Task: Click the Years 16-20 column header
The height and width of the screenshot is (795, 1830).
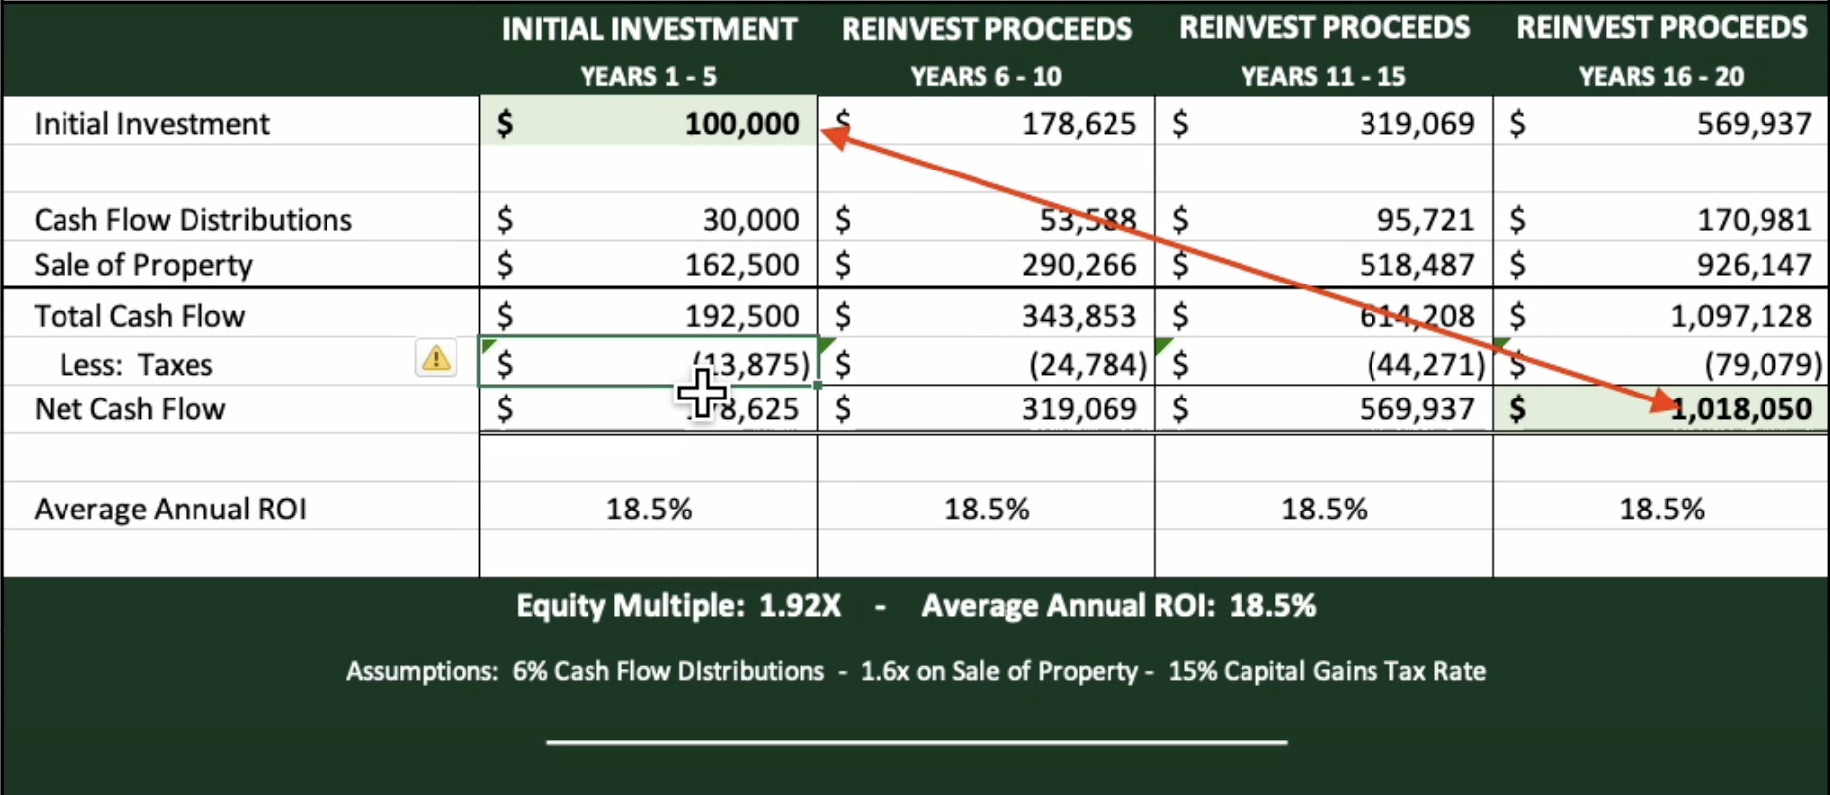Action: [x=1660, y=76]
